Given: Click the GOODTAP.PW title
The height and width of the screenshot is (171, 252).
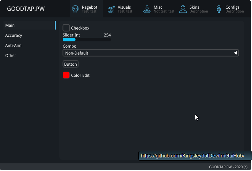Looking at the screenshot, I should 26,9.
